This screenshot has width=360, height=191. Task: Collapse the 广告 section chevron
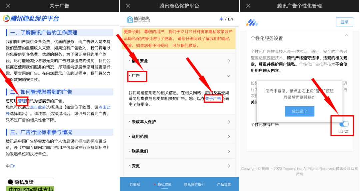(228, 76)
